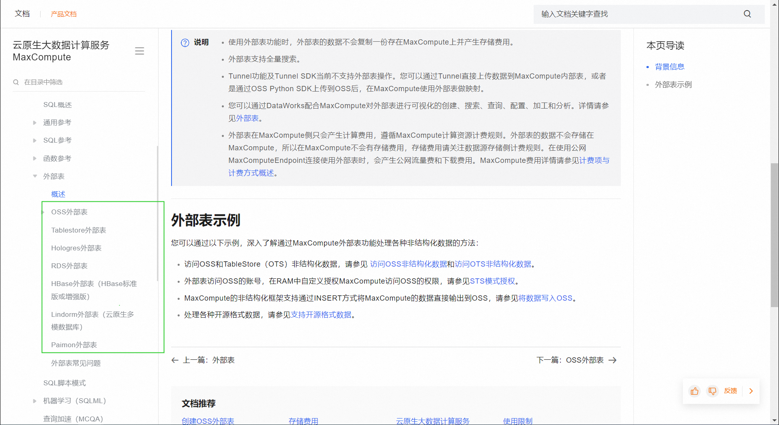Open RDS外部表 in the sidebar
This screenshot has width=779, height=425.
[69, 266]
